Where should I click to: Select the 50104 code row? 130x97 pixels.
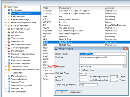click(46, 79)
